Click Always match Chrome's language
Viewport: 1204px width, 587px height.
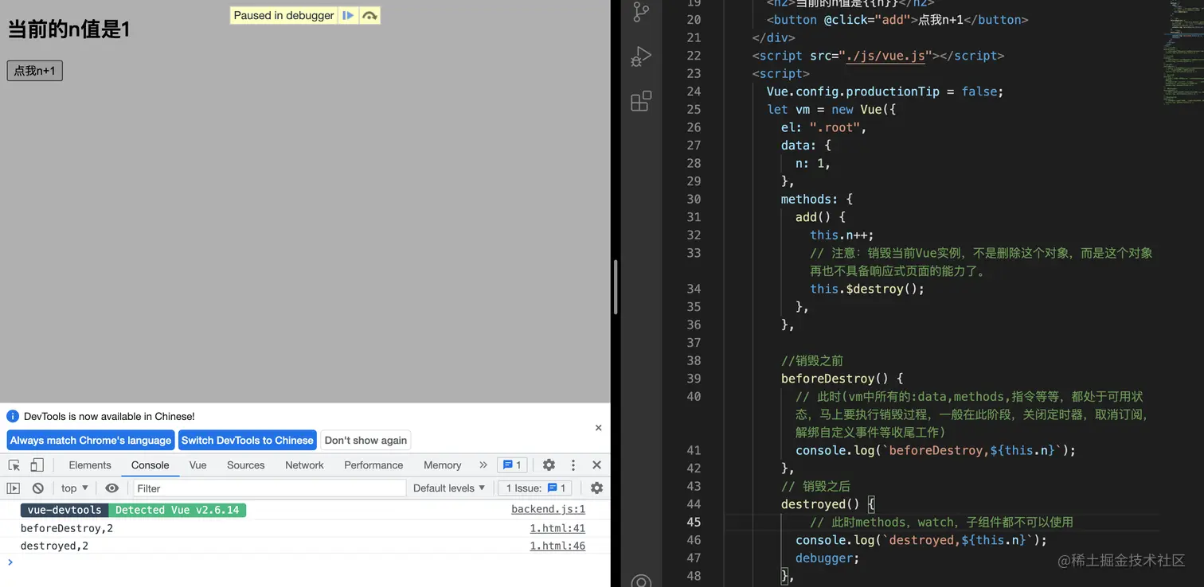(x=91, y=441)
